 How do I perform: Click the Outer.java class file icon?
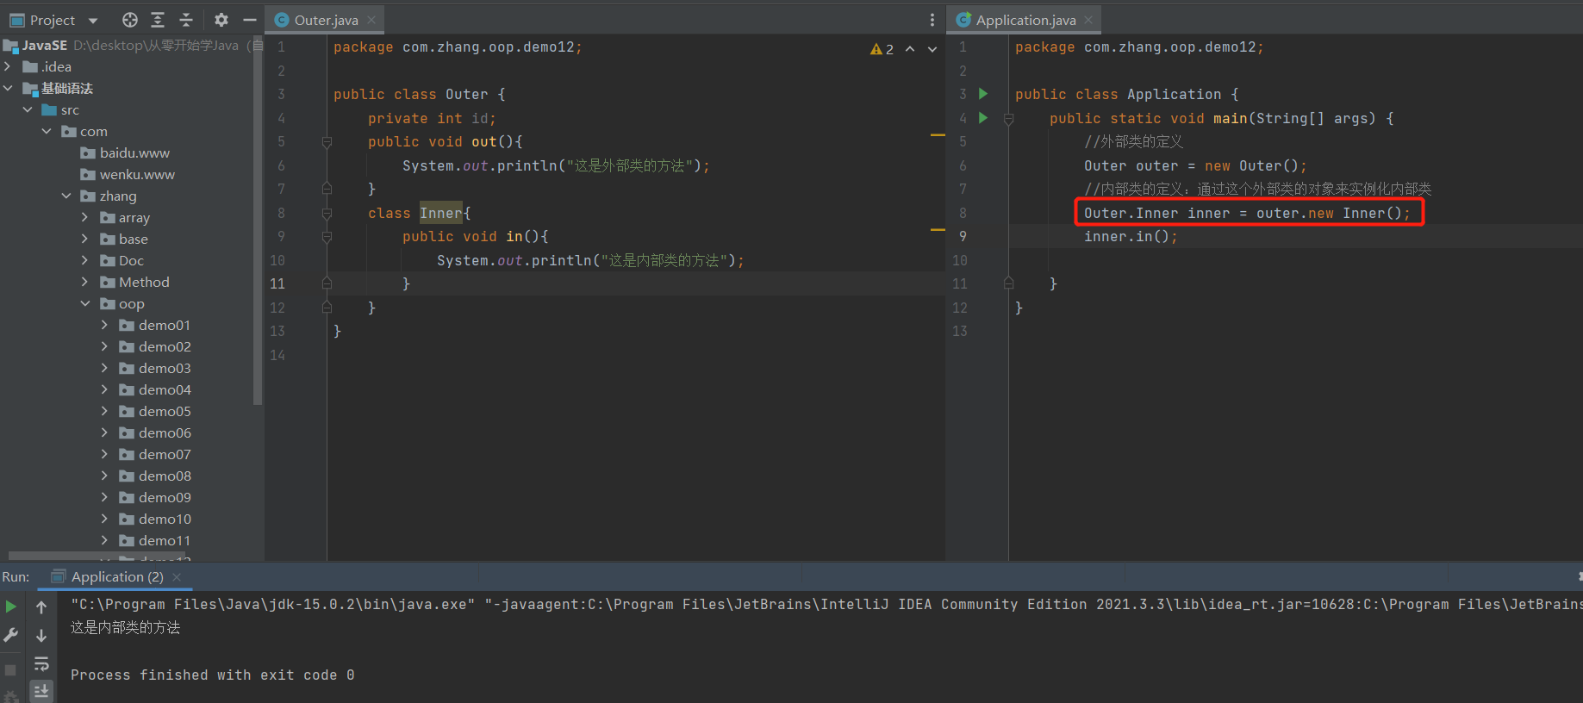pyautogui.click(x=282, y=20)
